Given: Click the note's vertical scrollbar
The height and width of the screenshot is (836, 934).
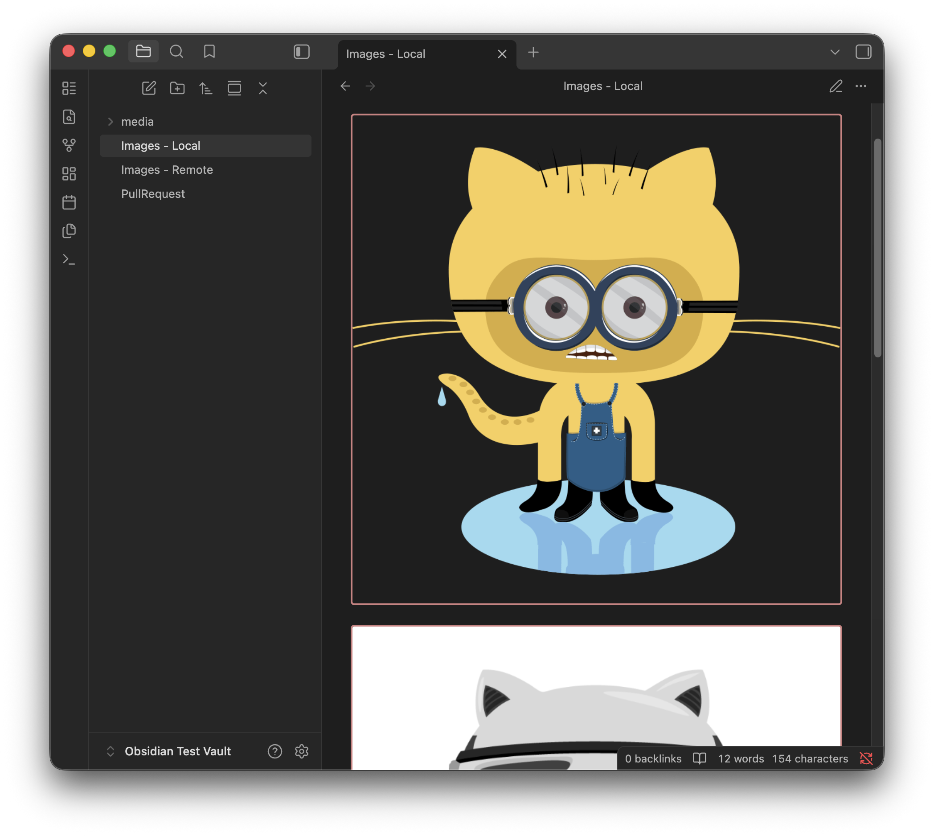Looking at the screenshot, I should pyautogui.click(x=877, y=248).
